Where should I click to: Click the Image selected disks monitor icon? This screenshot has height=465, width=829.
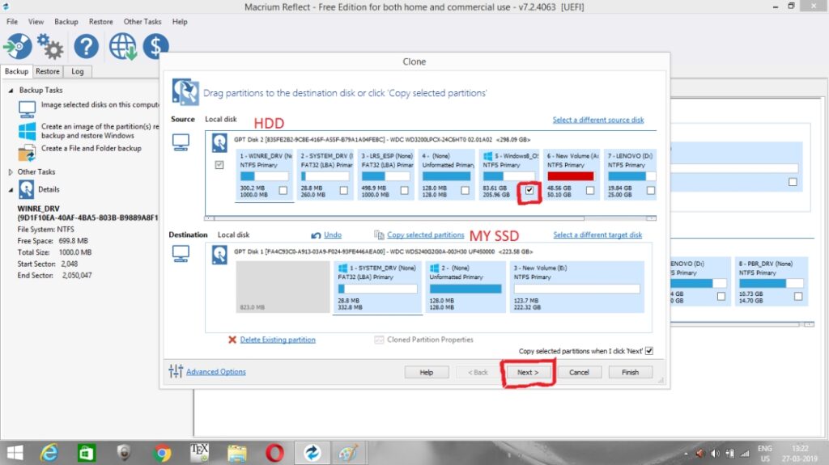pyautogui.click(x=27, y=109)
